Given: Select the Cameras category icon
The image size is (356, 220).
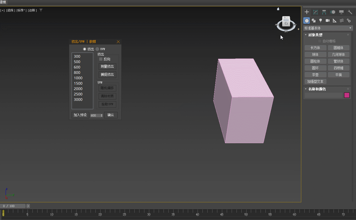Looking at the screenshot, I should (x=328, y=20).
